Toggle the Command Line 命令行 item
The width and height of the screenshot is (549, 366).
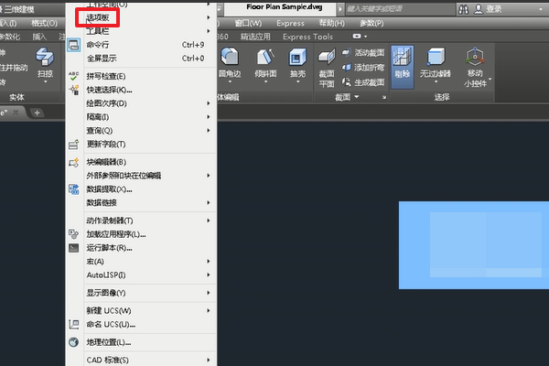point(140,45)
